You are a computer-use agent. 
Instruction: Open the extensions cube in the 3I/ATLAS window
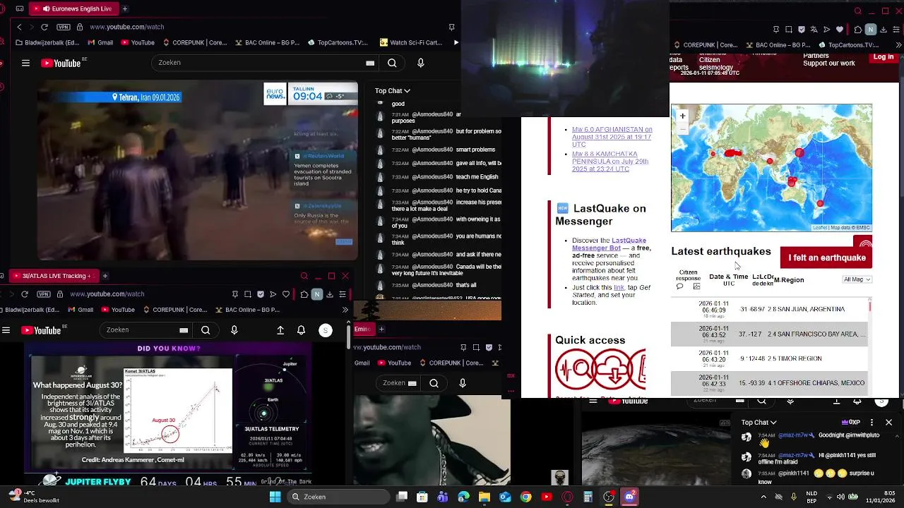(304, 294)
